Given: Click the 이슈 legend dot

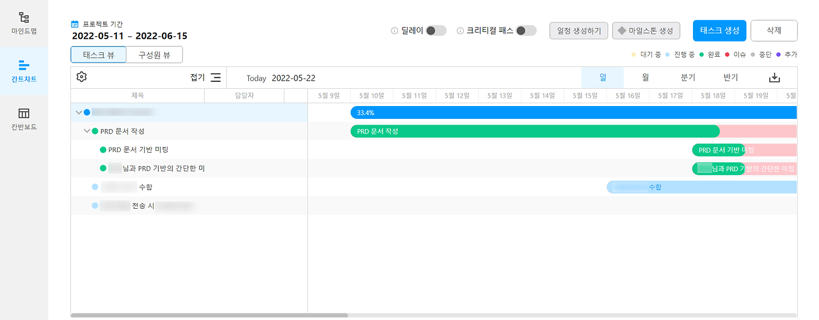Looking at the screenshot, I should pyautogui.click(x=728, y=55).
